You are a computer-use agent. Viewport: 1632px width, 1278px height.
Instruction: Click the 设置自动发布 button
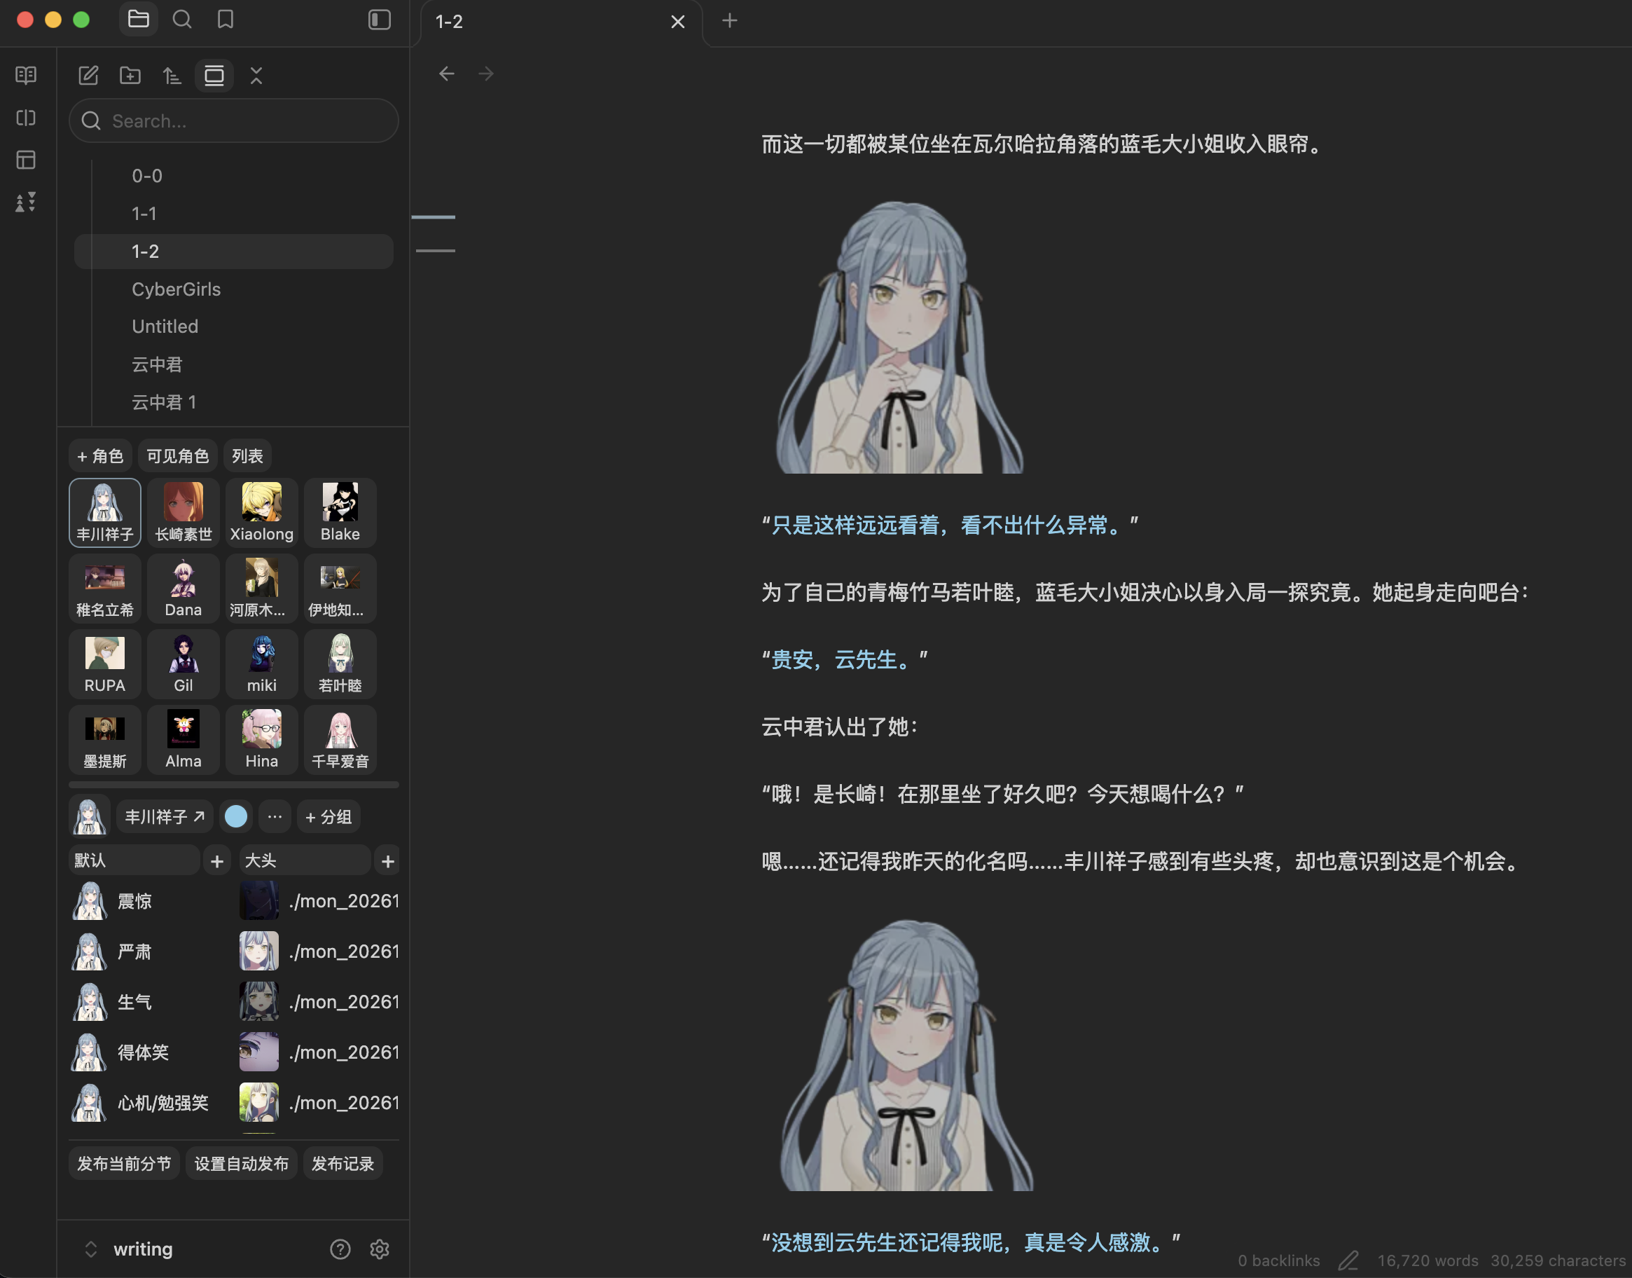241,1164
